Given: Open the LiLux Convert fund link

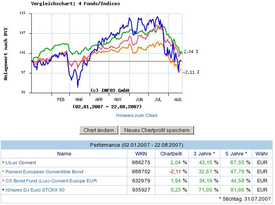Looking at the screenshot, I should pyautogui.click(x=21, y=163).
